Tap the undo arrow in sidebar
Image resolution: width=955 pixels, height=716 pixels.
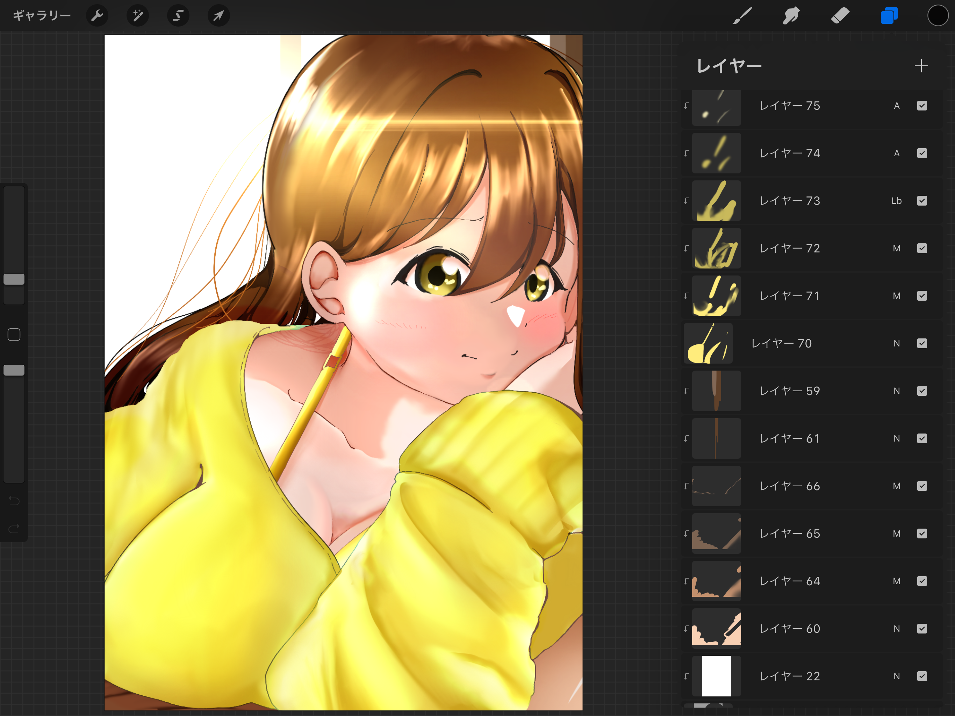pyautogui.click(x=14, y=501)
